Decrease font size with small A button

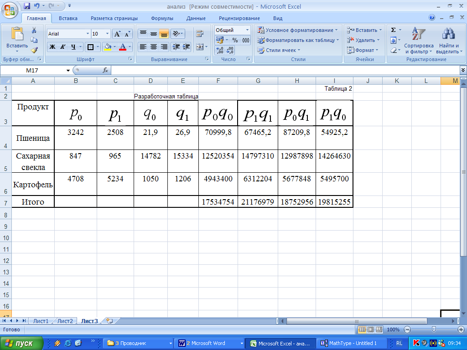point(127,34)
